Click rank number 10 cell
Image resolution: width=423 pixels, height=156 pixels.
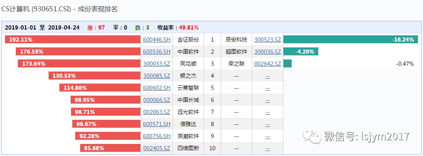point(212,148)
